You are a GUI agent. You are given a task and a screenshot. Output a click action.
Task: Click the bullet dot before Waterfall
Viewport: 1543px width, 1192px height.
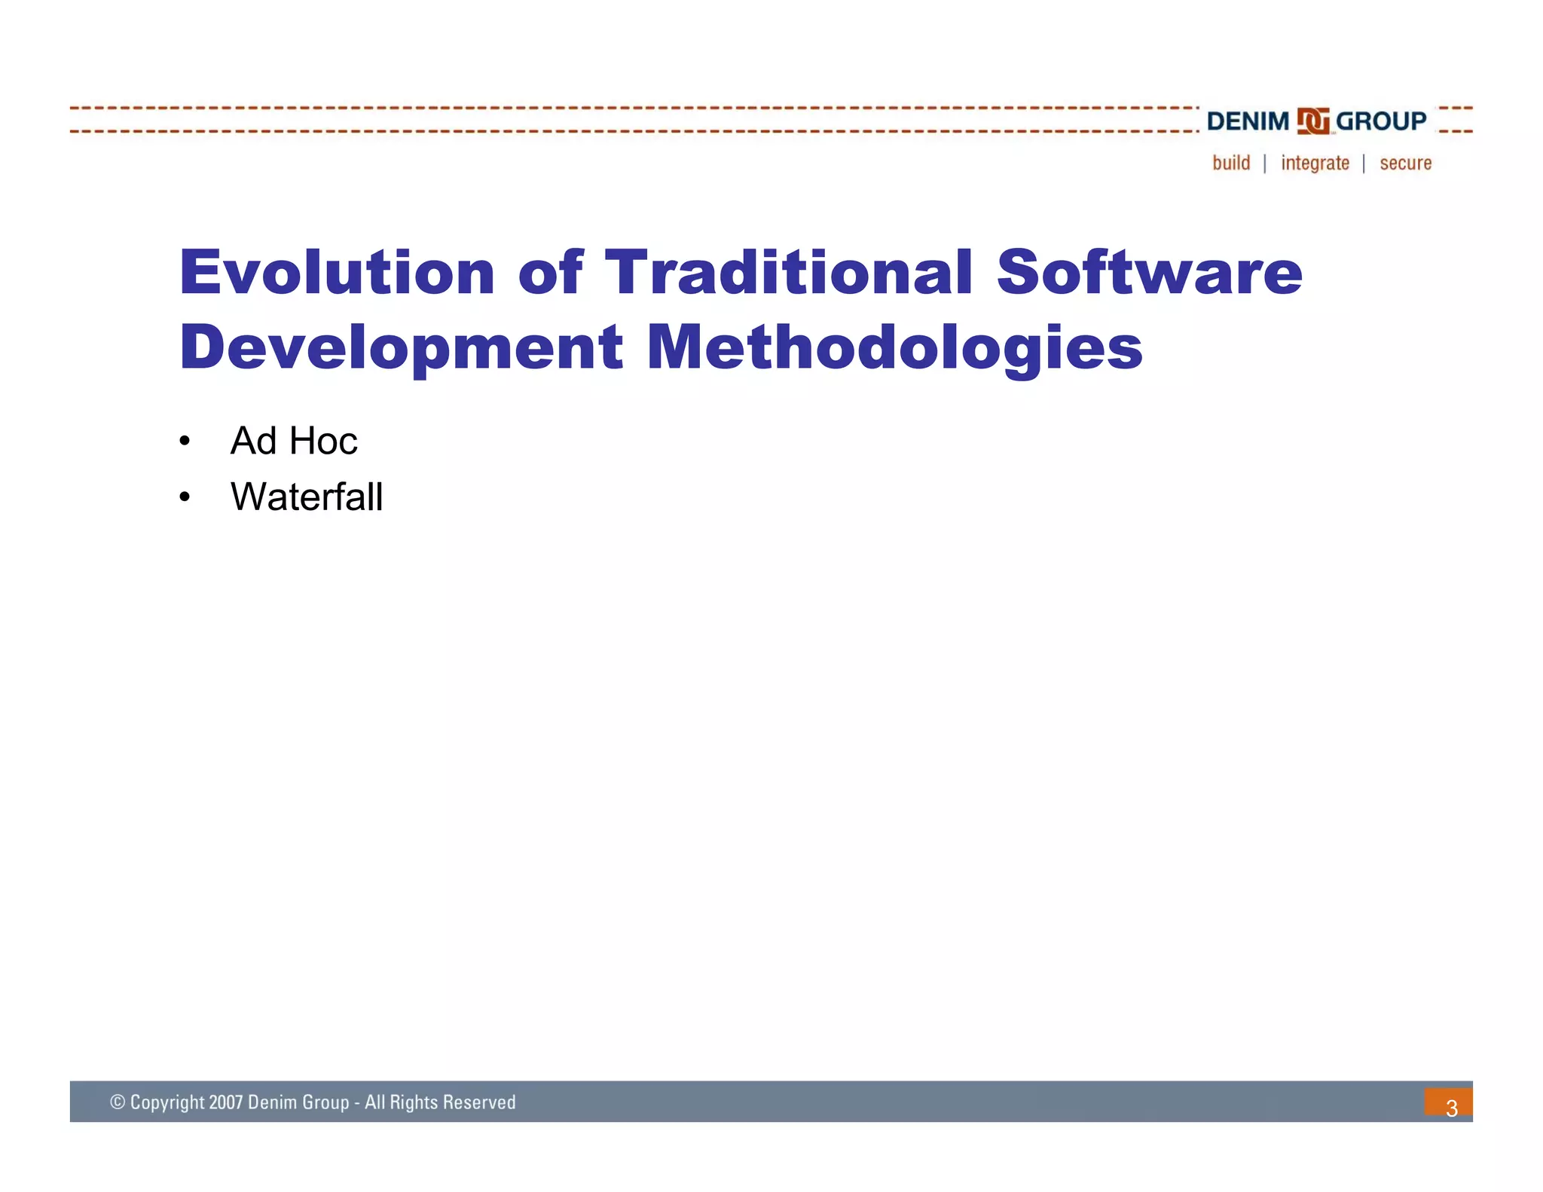[x=185, y=498]
